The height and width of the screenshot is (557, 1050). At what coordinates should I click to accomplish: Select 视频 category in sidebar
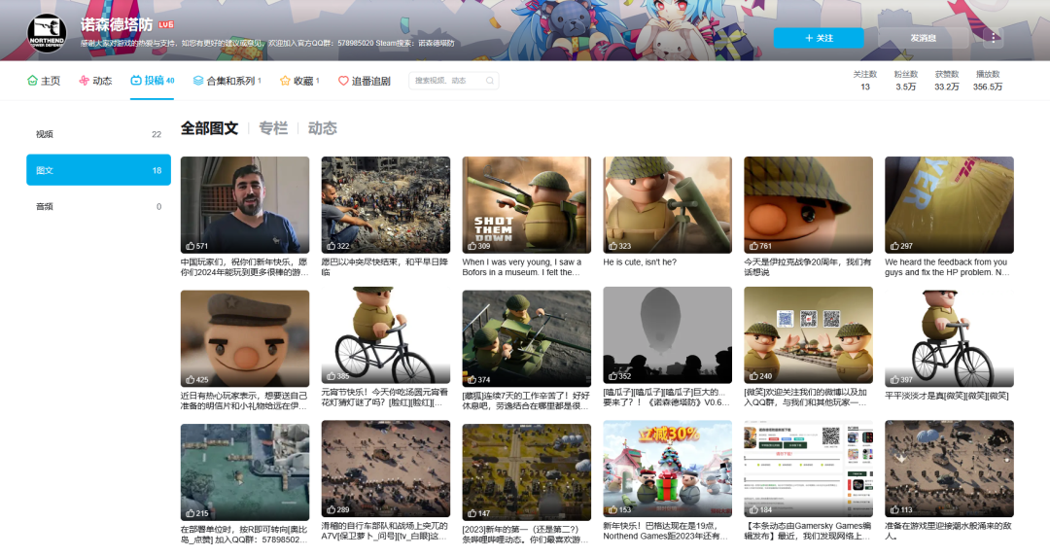coord(98,134)
